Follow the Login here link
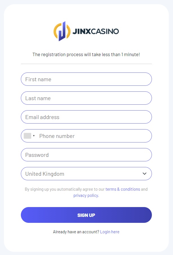 (110, 232)
